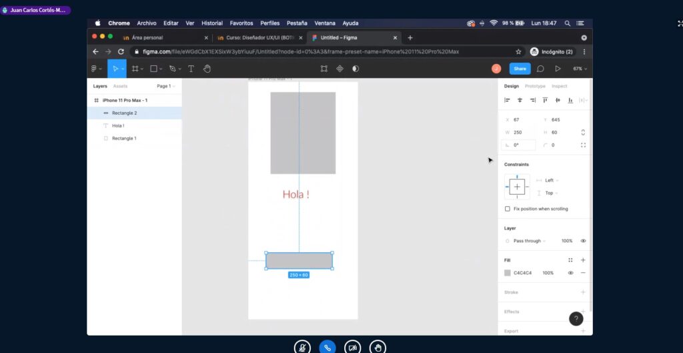
Task: Click the fill opacity 100% field
Action: point(548,273)
